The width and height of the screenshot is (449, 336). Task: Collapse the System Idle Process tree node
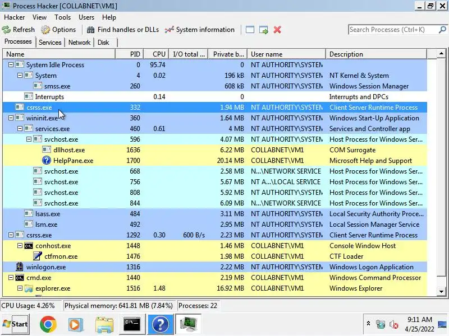[11, 65]
